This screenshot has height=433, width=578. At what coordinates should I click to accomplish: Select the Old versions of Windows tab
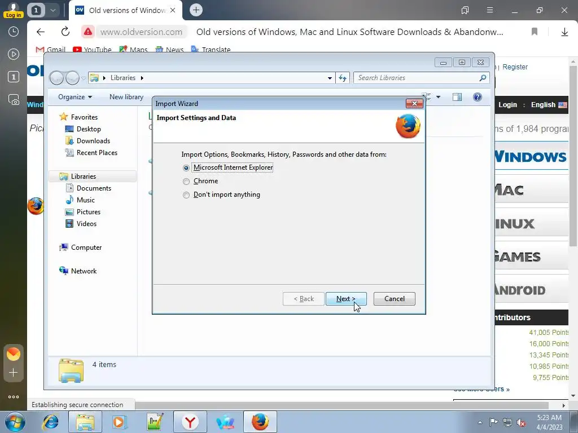pos(125,10)
